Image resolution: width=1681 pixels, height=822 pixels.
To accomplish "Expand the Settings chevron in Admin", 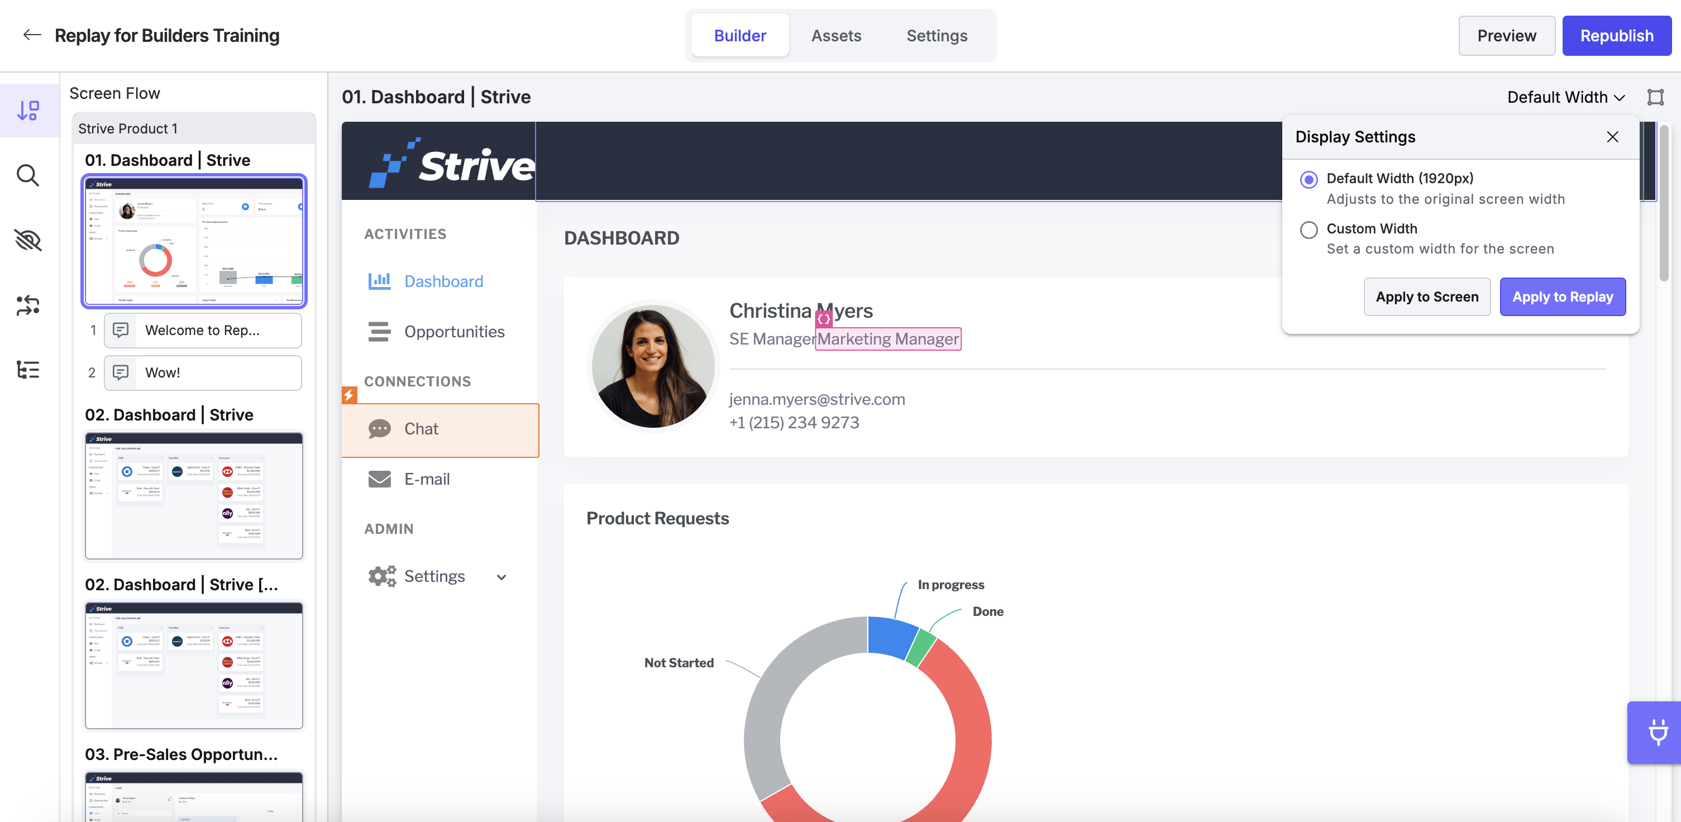I will click(x=501, y=577).
